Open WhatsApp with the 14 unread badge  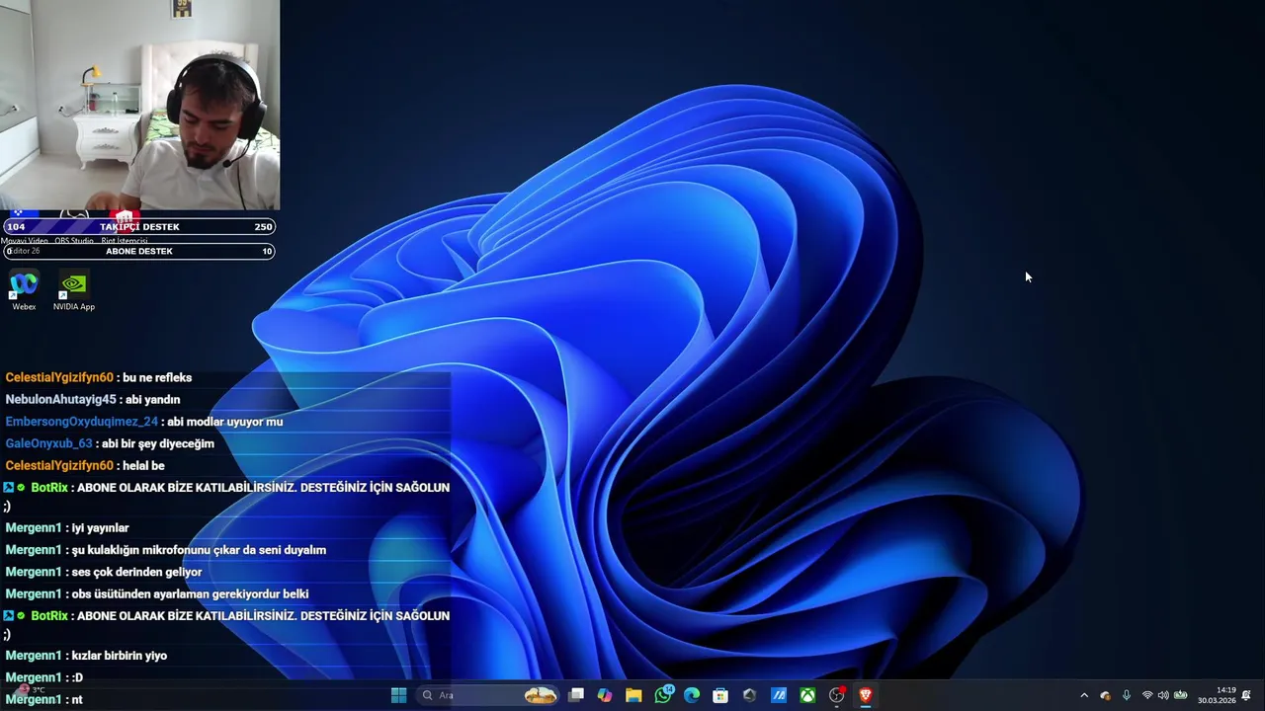click(x=663, y=695)
